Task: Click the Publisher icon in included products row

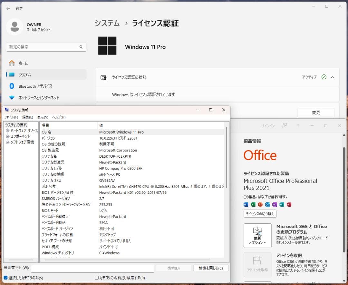Action: click(282, 204)
